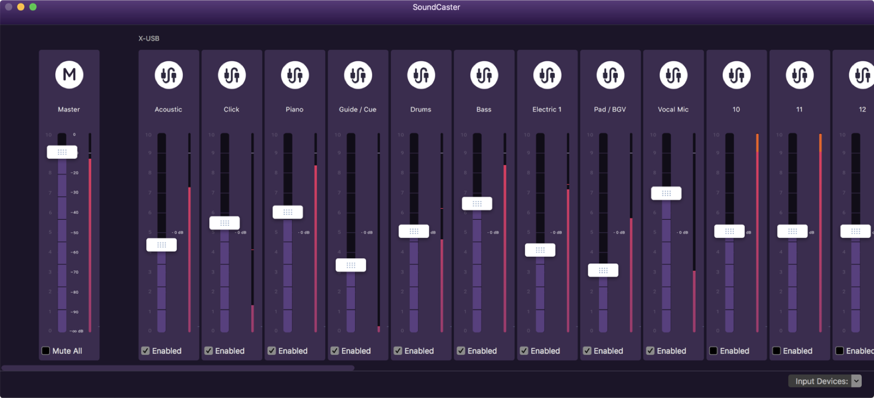Viewport: 874px width, 398px height.
Task: Click channel 12 input icon
Action: pos(862,75)
